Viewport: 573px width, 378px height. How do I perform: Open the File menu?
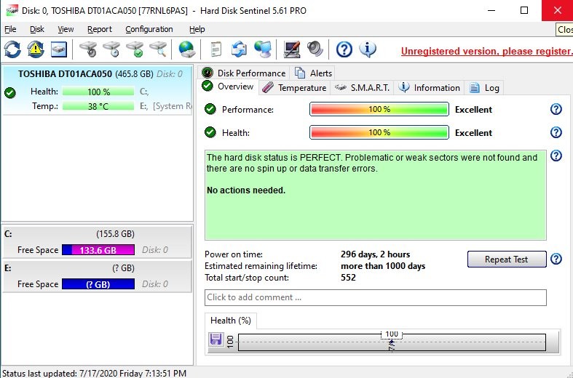click(10, 29)
